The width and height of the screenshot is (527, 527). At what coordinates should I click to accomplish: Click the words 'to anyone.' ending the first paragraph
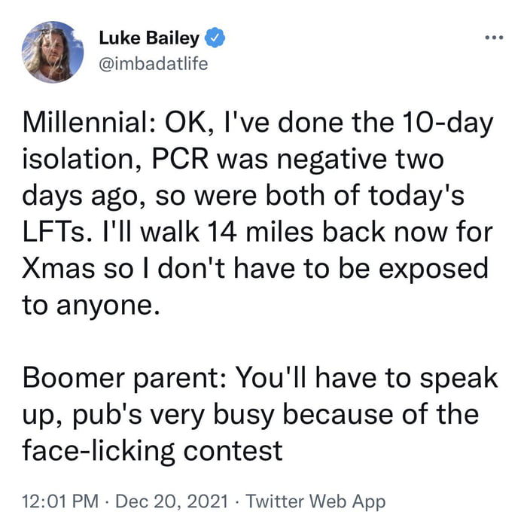(x=91, y=306)
